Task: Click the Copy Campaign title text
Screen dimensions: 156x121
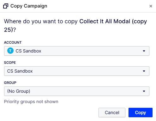Action: (x=29, y=6)
